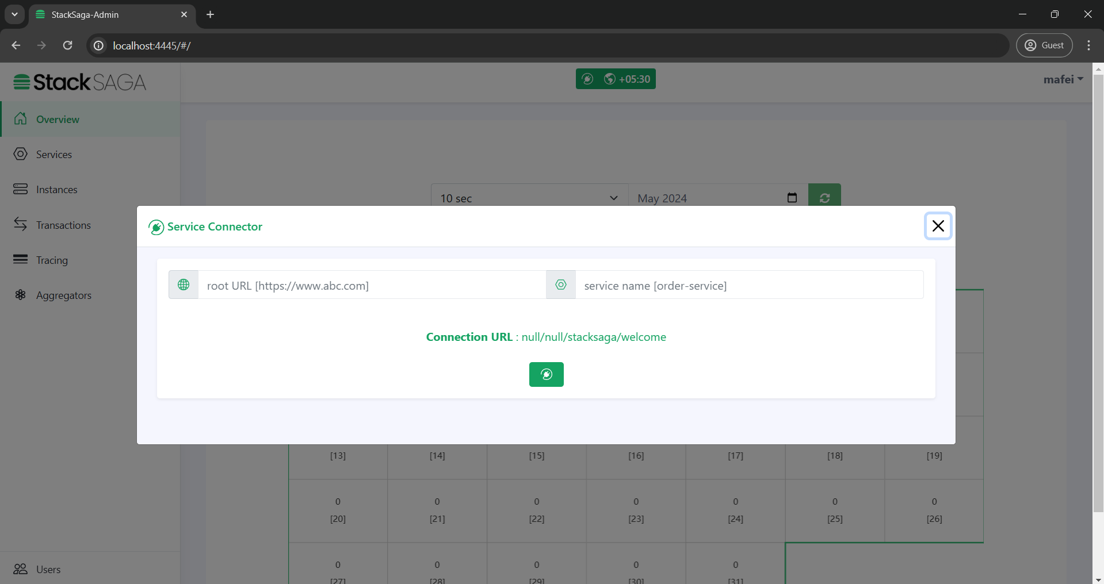
Task: Click the page vertical scrollbar
Action: click(1098, 293)
